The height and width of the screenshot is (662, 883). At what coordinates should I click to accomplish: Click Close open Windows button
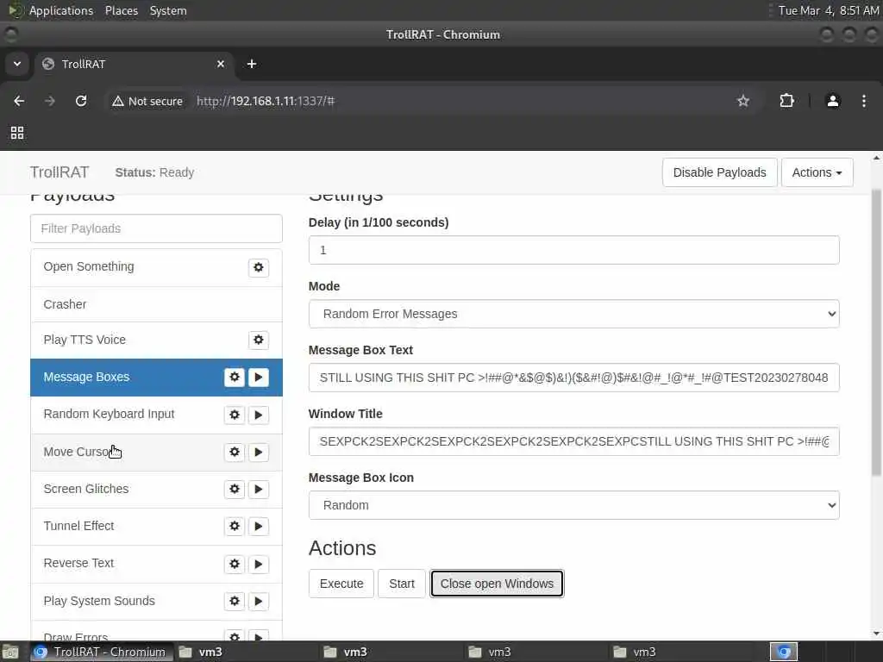point(497,584)
